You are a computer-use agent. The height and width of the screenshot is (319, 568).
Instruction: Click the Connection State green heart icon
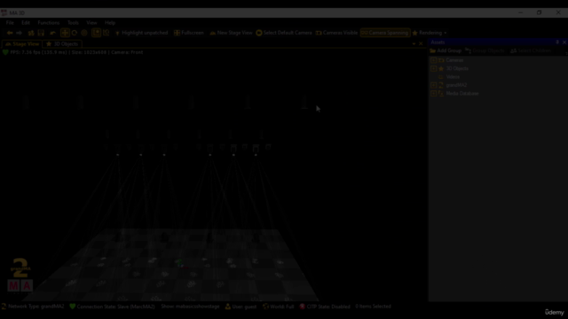[x=73, y=307]
